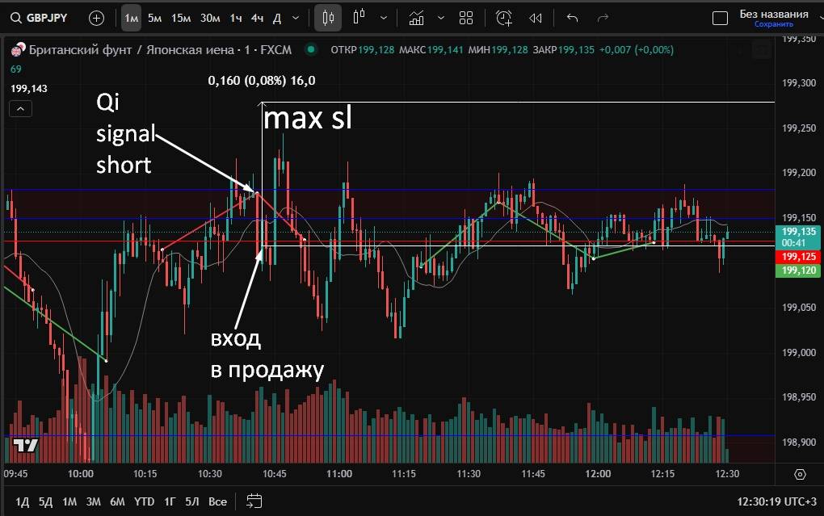
Task: Select the 5Д date range
Action: [46, 501]
